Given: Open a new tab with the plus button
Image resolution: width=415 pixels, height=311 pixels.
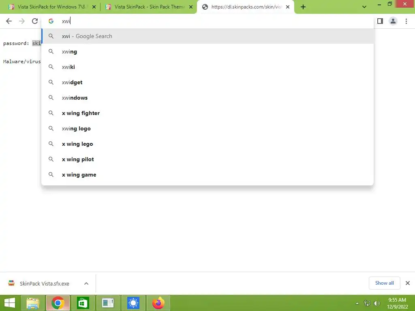Looking at the screenshot, I should pyautogui.click(x=303, y=7).
